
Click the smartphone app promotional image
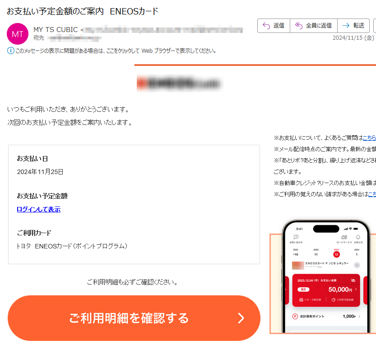[323, 277]
